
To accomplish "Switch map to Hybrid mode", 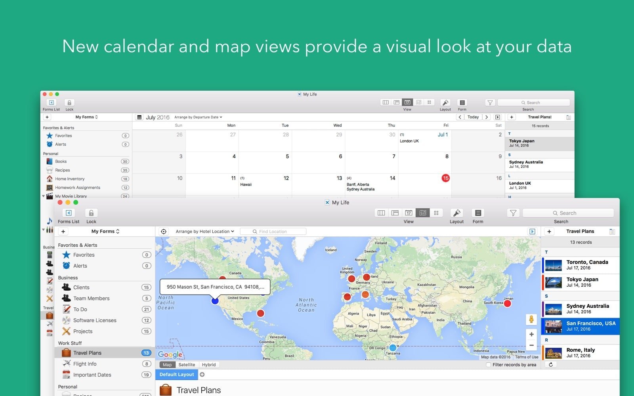I will click(209, 365).
